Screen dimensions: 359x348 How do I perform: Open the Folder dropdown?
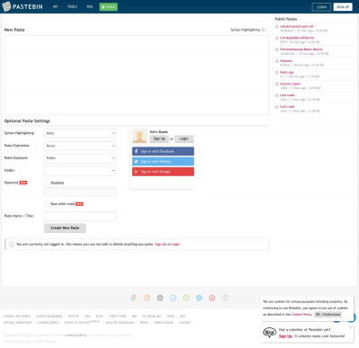(x=80, y=171)
